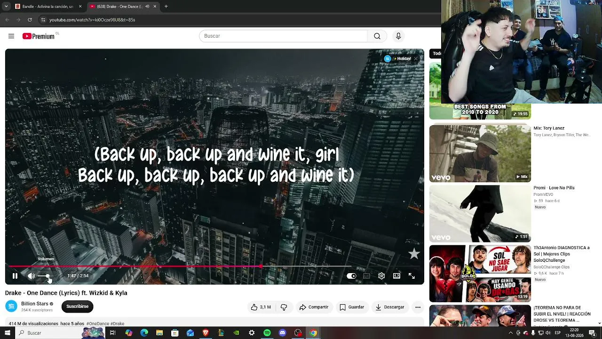Open the Billion Stars channel name link

[35, 304]
